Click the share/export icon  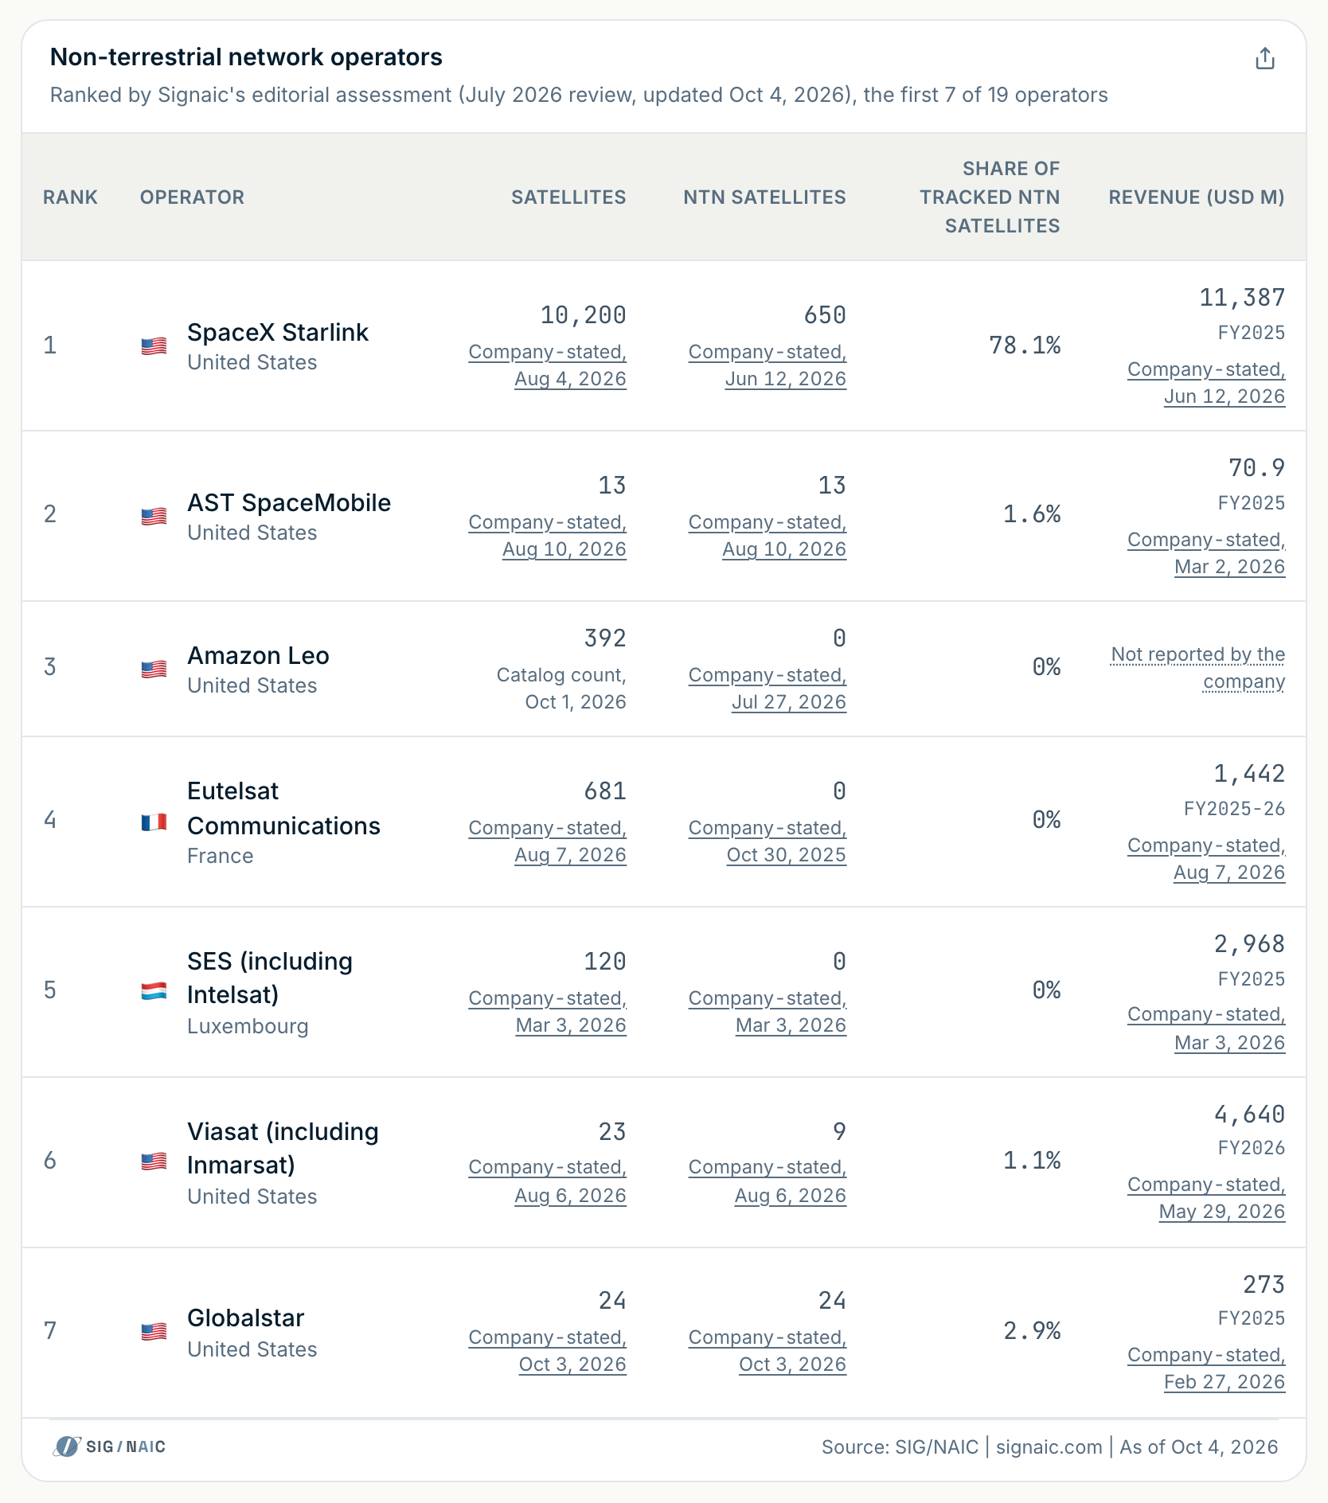[x=1264, y=58]
